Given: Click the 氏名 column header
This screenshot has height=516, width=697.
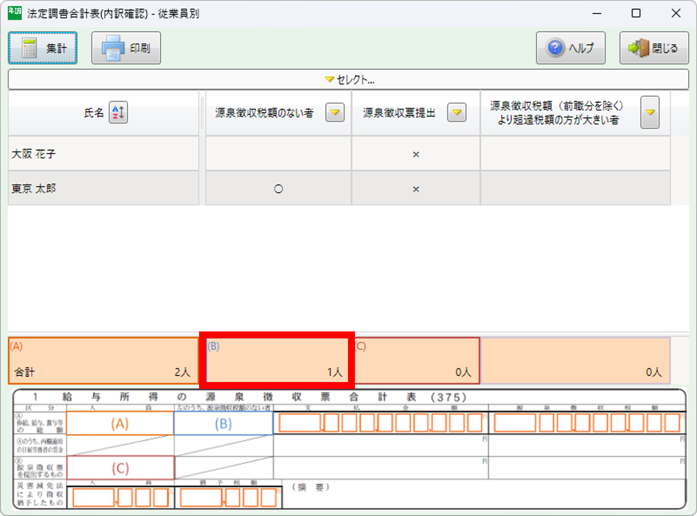Looking at the screenshot, I should pos(93,113).
